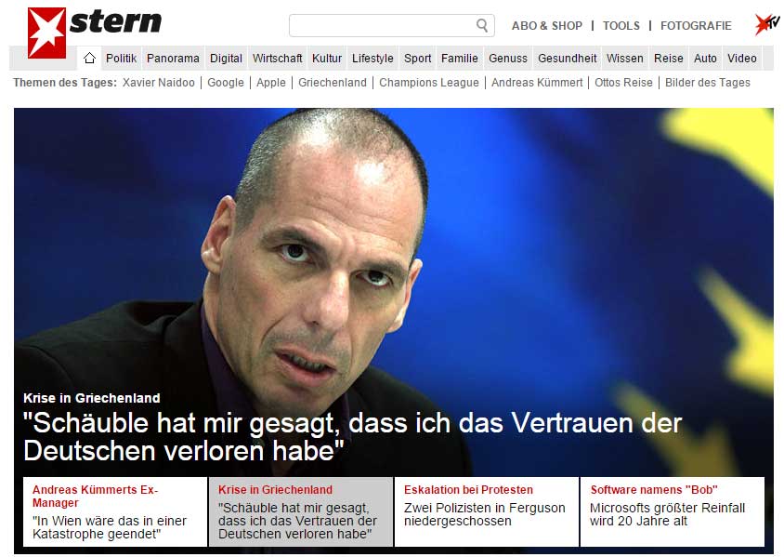Open the Champions League topic link
Screen dimensions: 784x557
pyautogui.click(x=428, y=83)
